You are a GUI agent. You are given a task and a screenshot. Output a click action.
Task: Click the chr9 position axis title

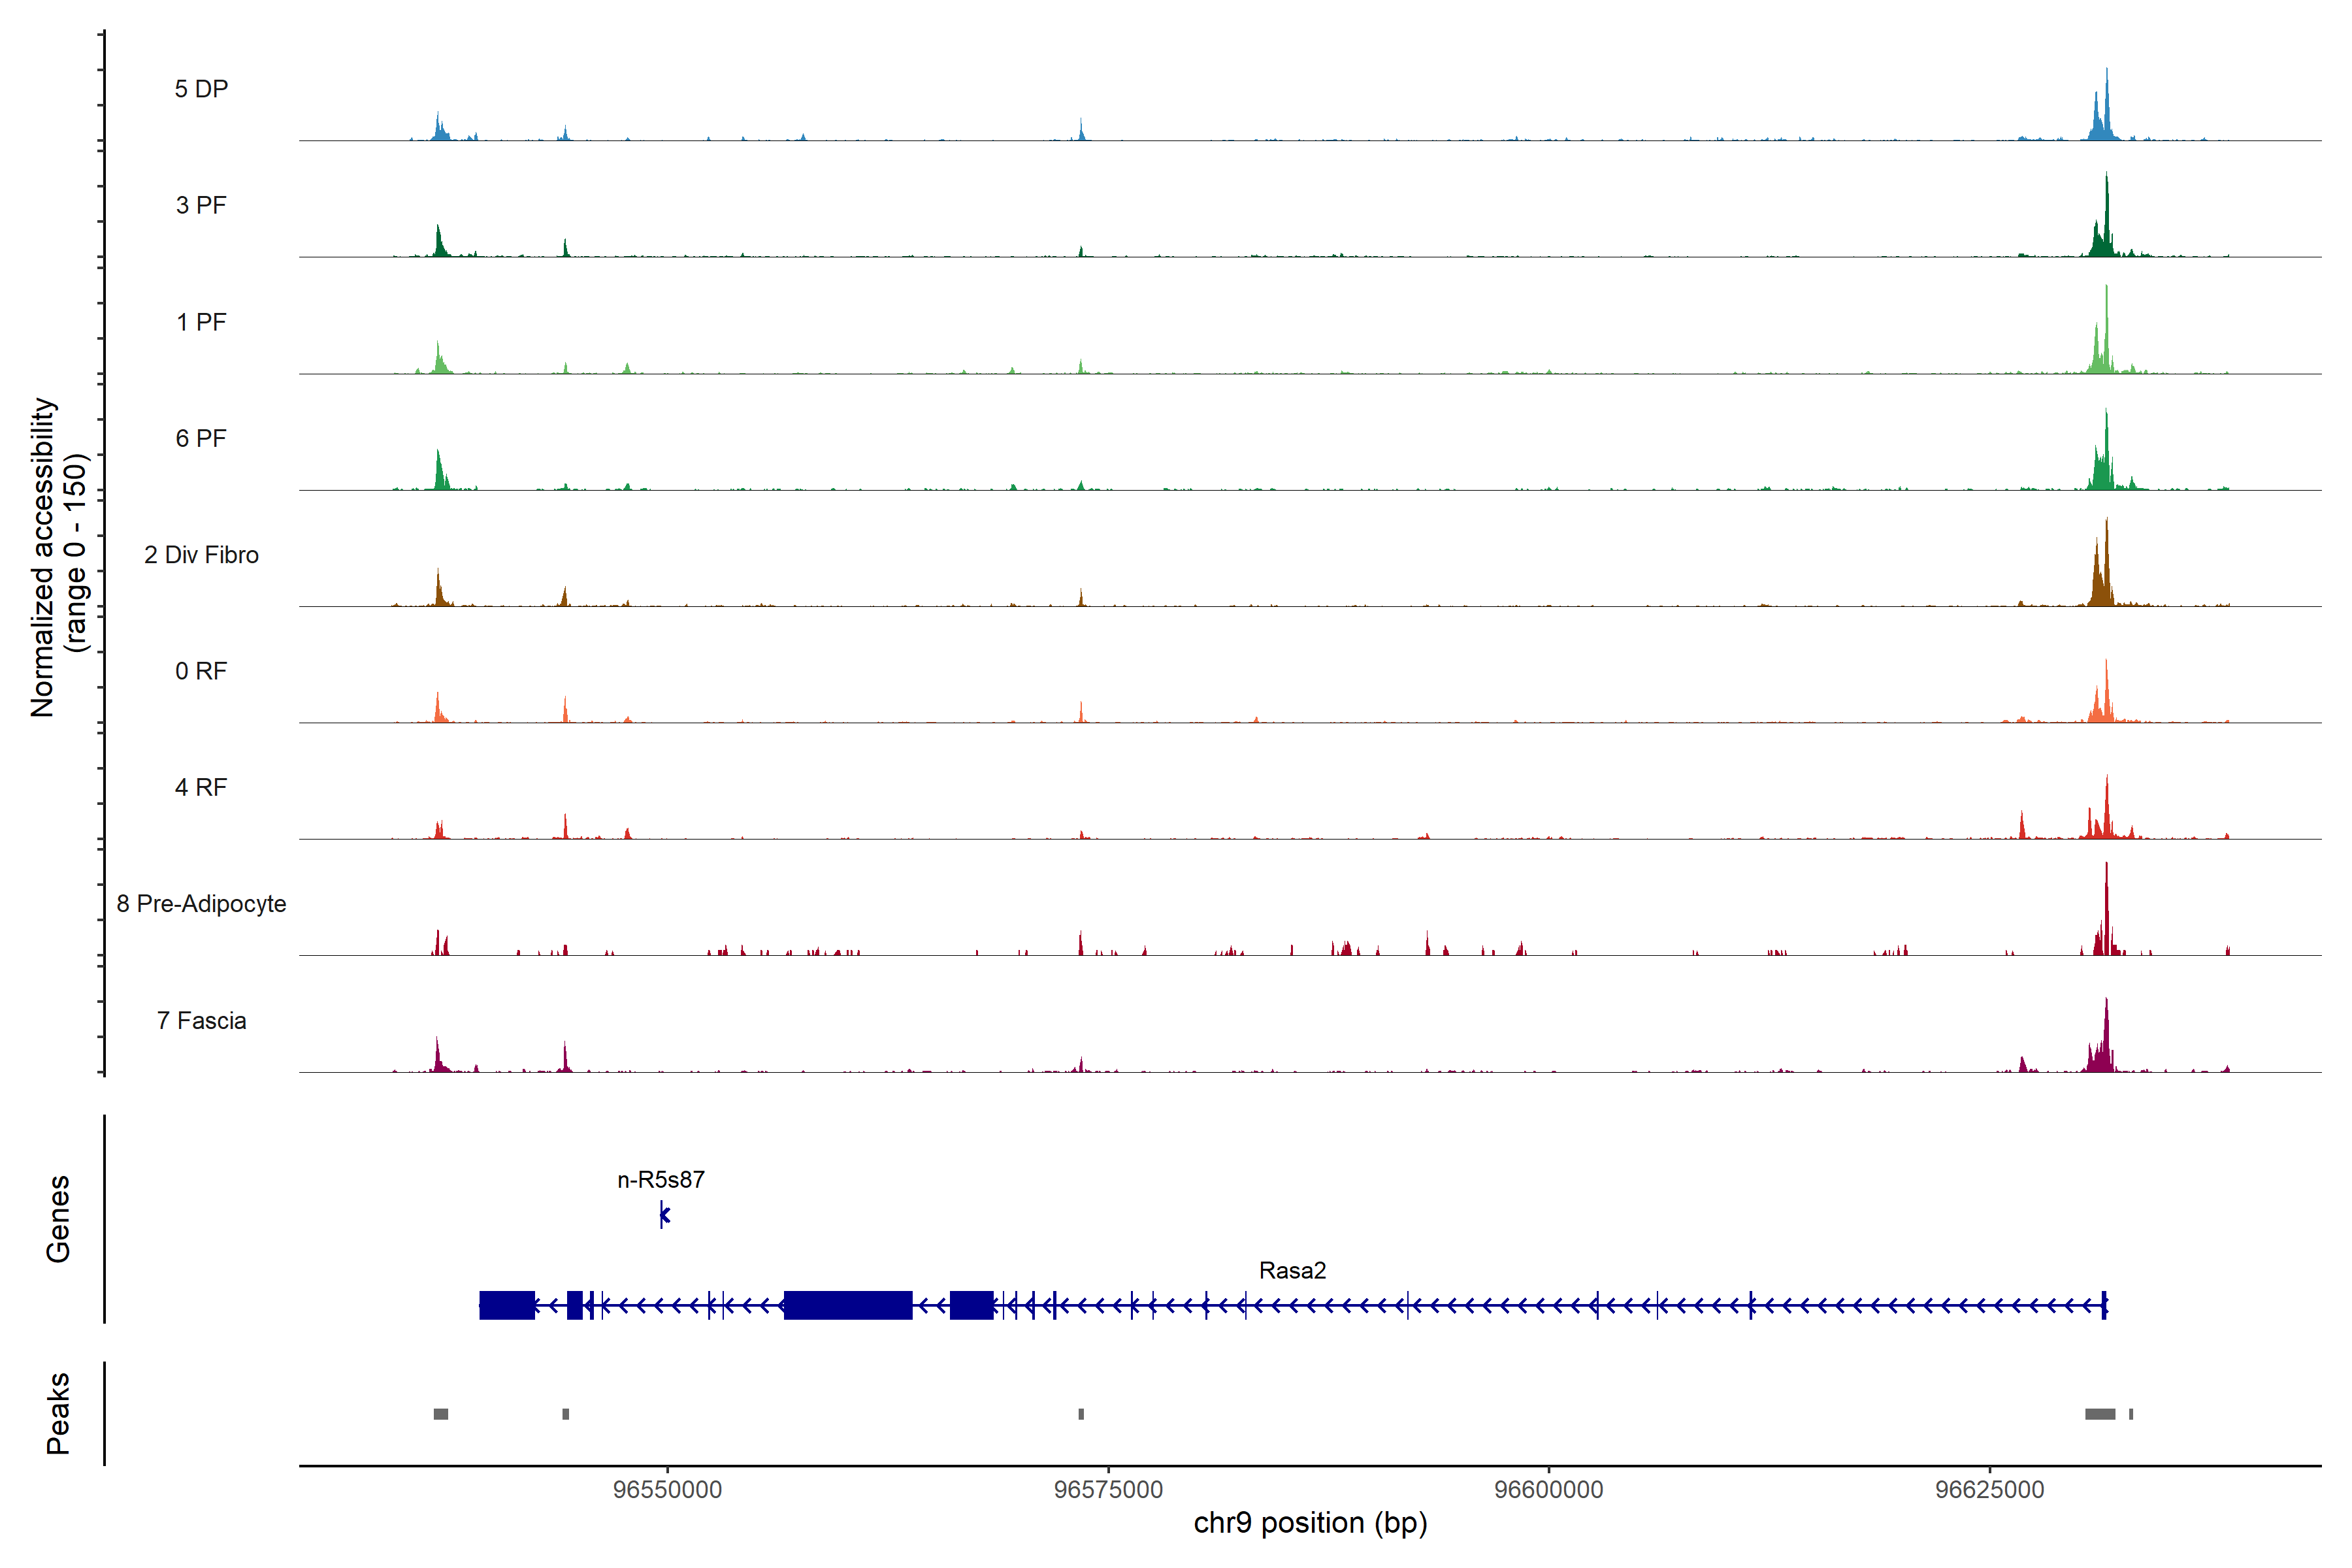1310,1523
